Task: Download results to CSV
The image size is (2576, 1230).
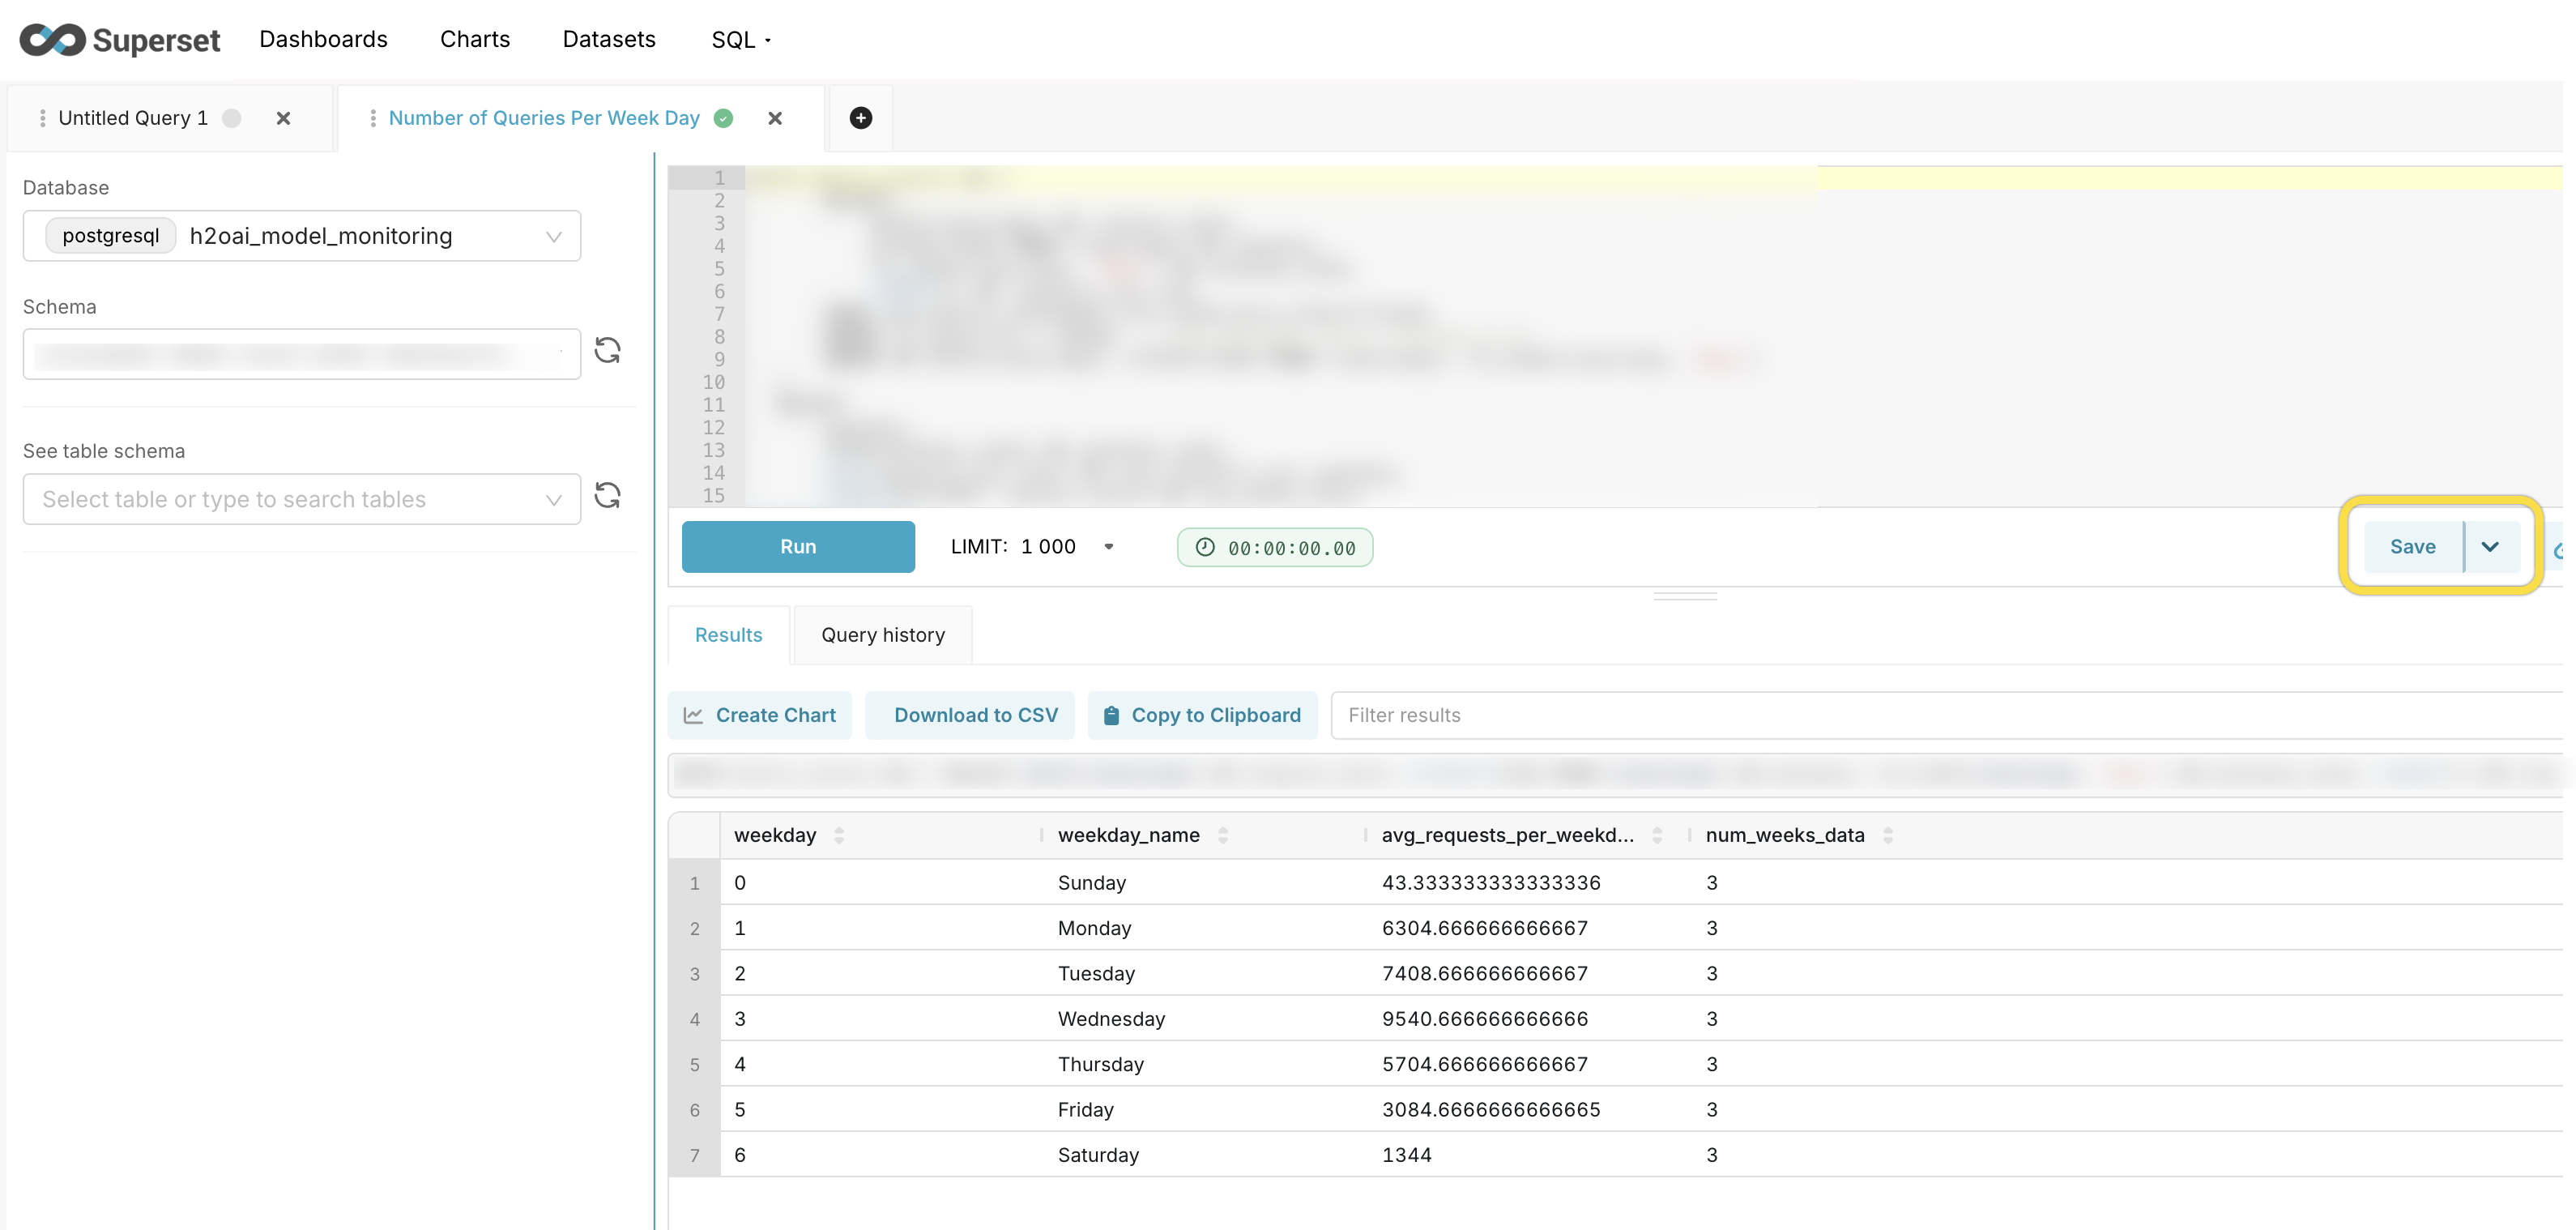Action: tap(969, 714)
